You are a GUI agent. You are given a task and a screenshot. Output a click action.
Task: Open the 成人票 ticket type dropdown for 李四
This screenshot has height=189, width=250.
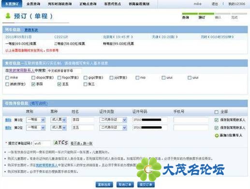pos(59,120)
